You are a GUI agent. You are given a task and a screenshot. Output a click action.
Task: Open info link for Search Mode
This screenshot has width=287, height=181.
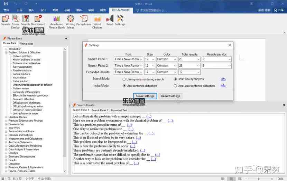[x=223, y=79]
